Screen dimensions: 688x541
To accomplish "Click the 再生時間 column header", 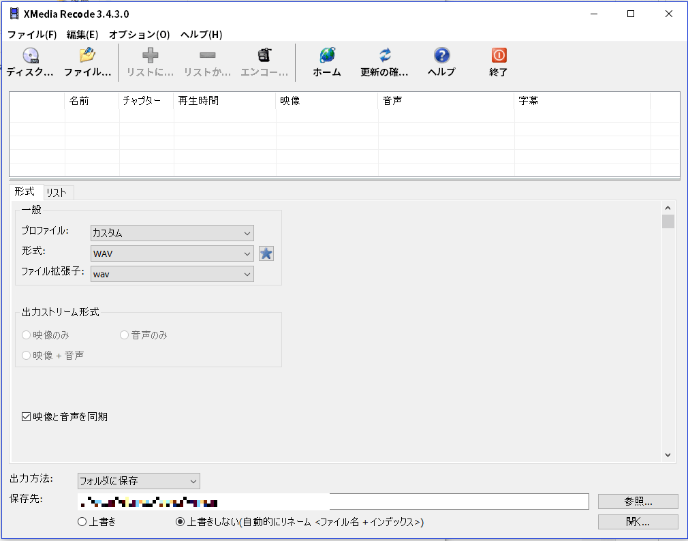I will [225, 100].
